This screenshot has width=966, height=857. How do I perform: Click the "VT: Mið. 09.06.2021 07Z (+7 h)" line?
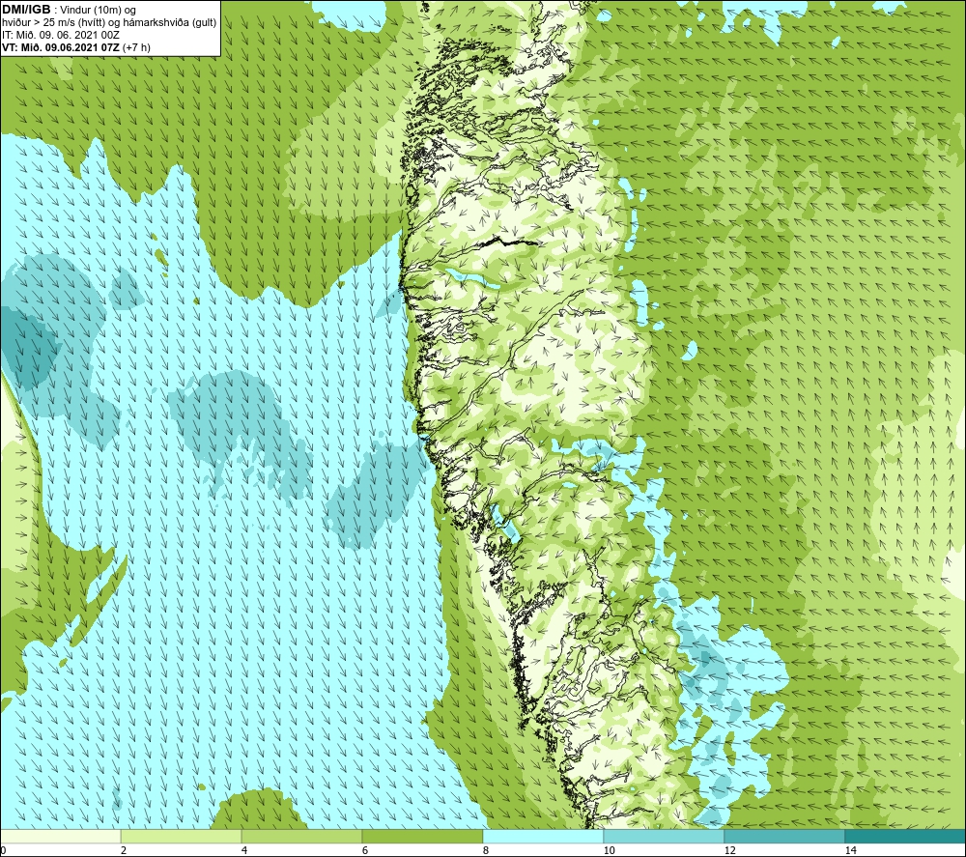(75, 47)
